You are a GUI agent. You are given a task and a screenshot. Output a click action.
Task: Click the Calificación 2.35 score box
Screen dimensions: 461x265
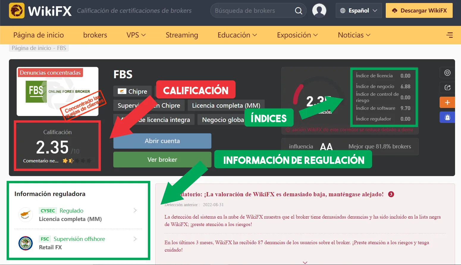pos(57,146)
